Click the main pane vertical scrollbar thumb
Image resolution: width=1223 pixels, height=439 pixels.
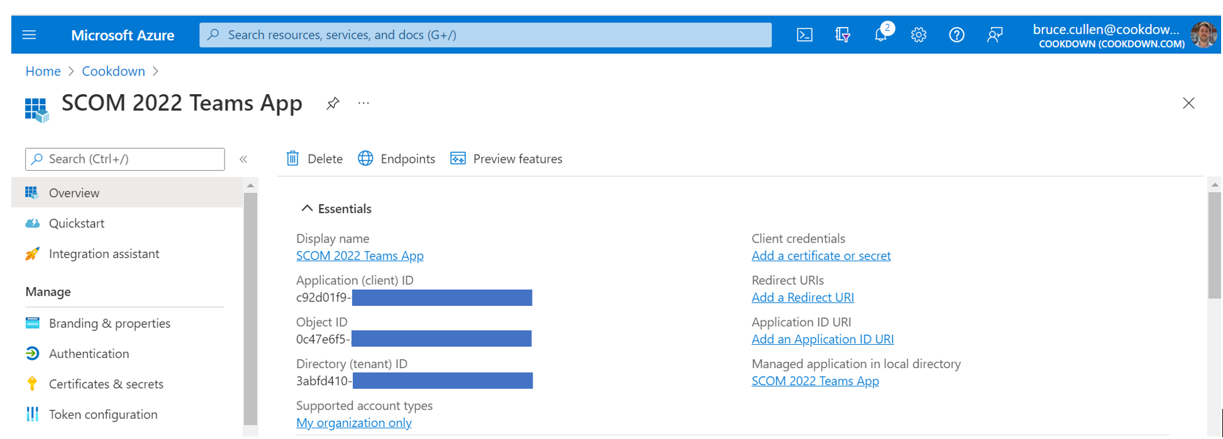[1215, 245]
